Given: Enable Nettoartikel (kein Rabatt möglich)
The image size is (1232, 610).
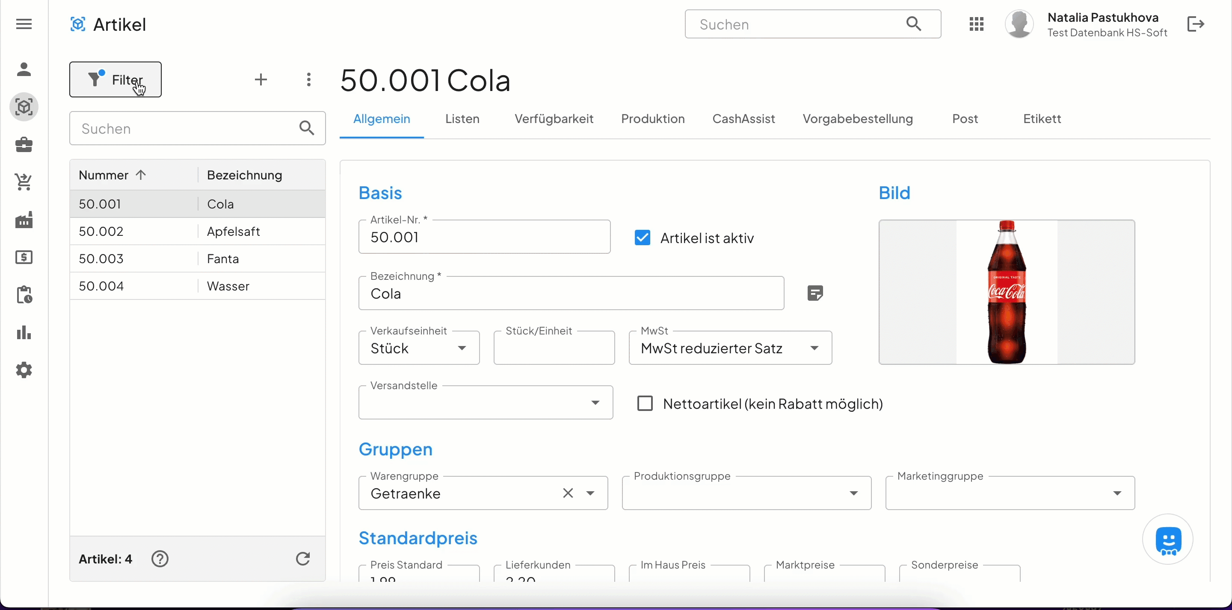Looking at the screenshot, I should (x=644, y=403).
